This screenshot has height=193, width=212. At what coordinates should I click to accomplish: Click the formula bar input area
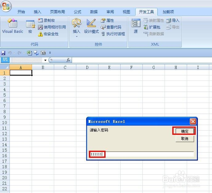coord(142,60)
